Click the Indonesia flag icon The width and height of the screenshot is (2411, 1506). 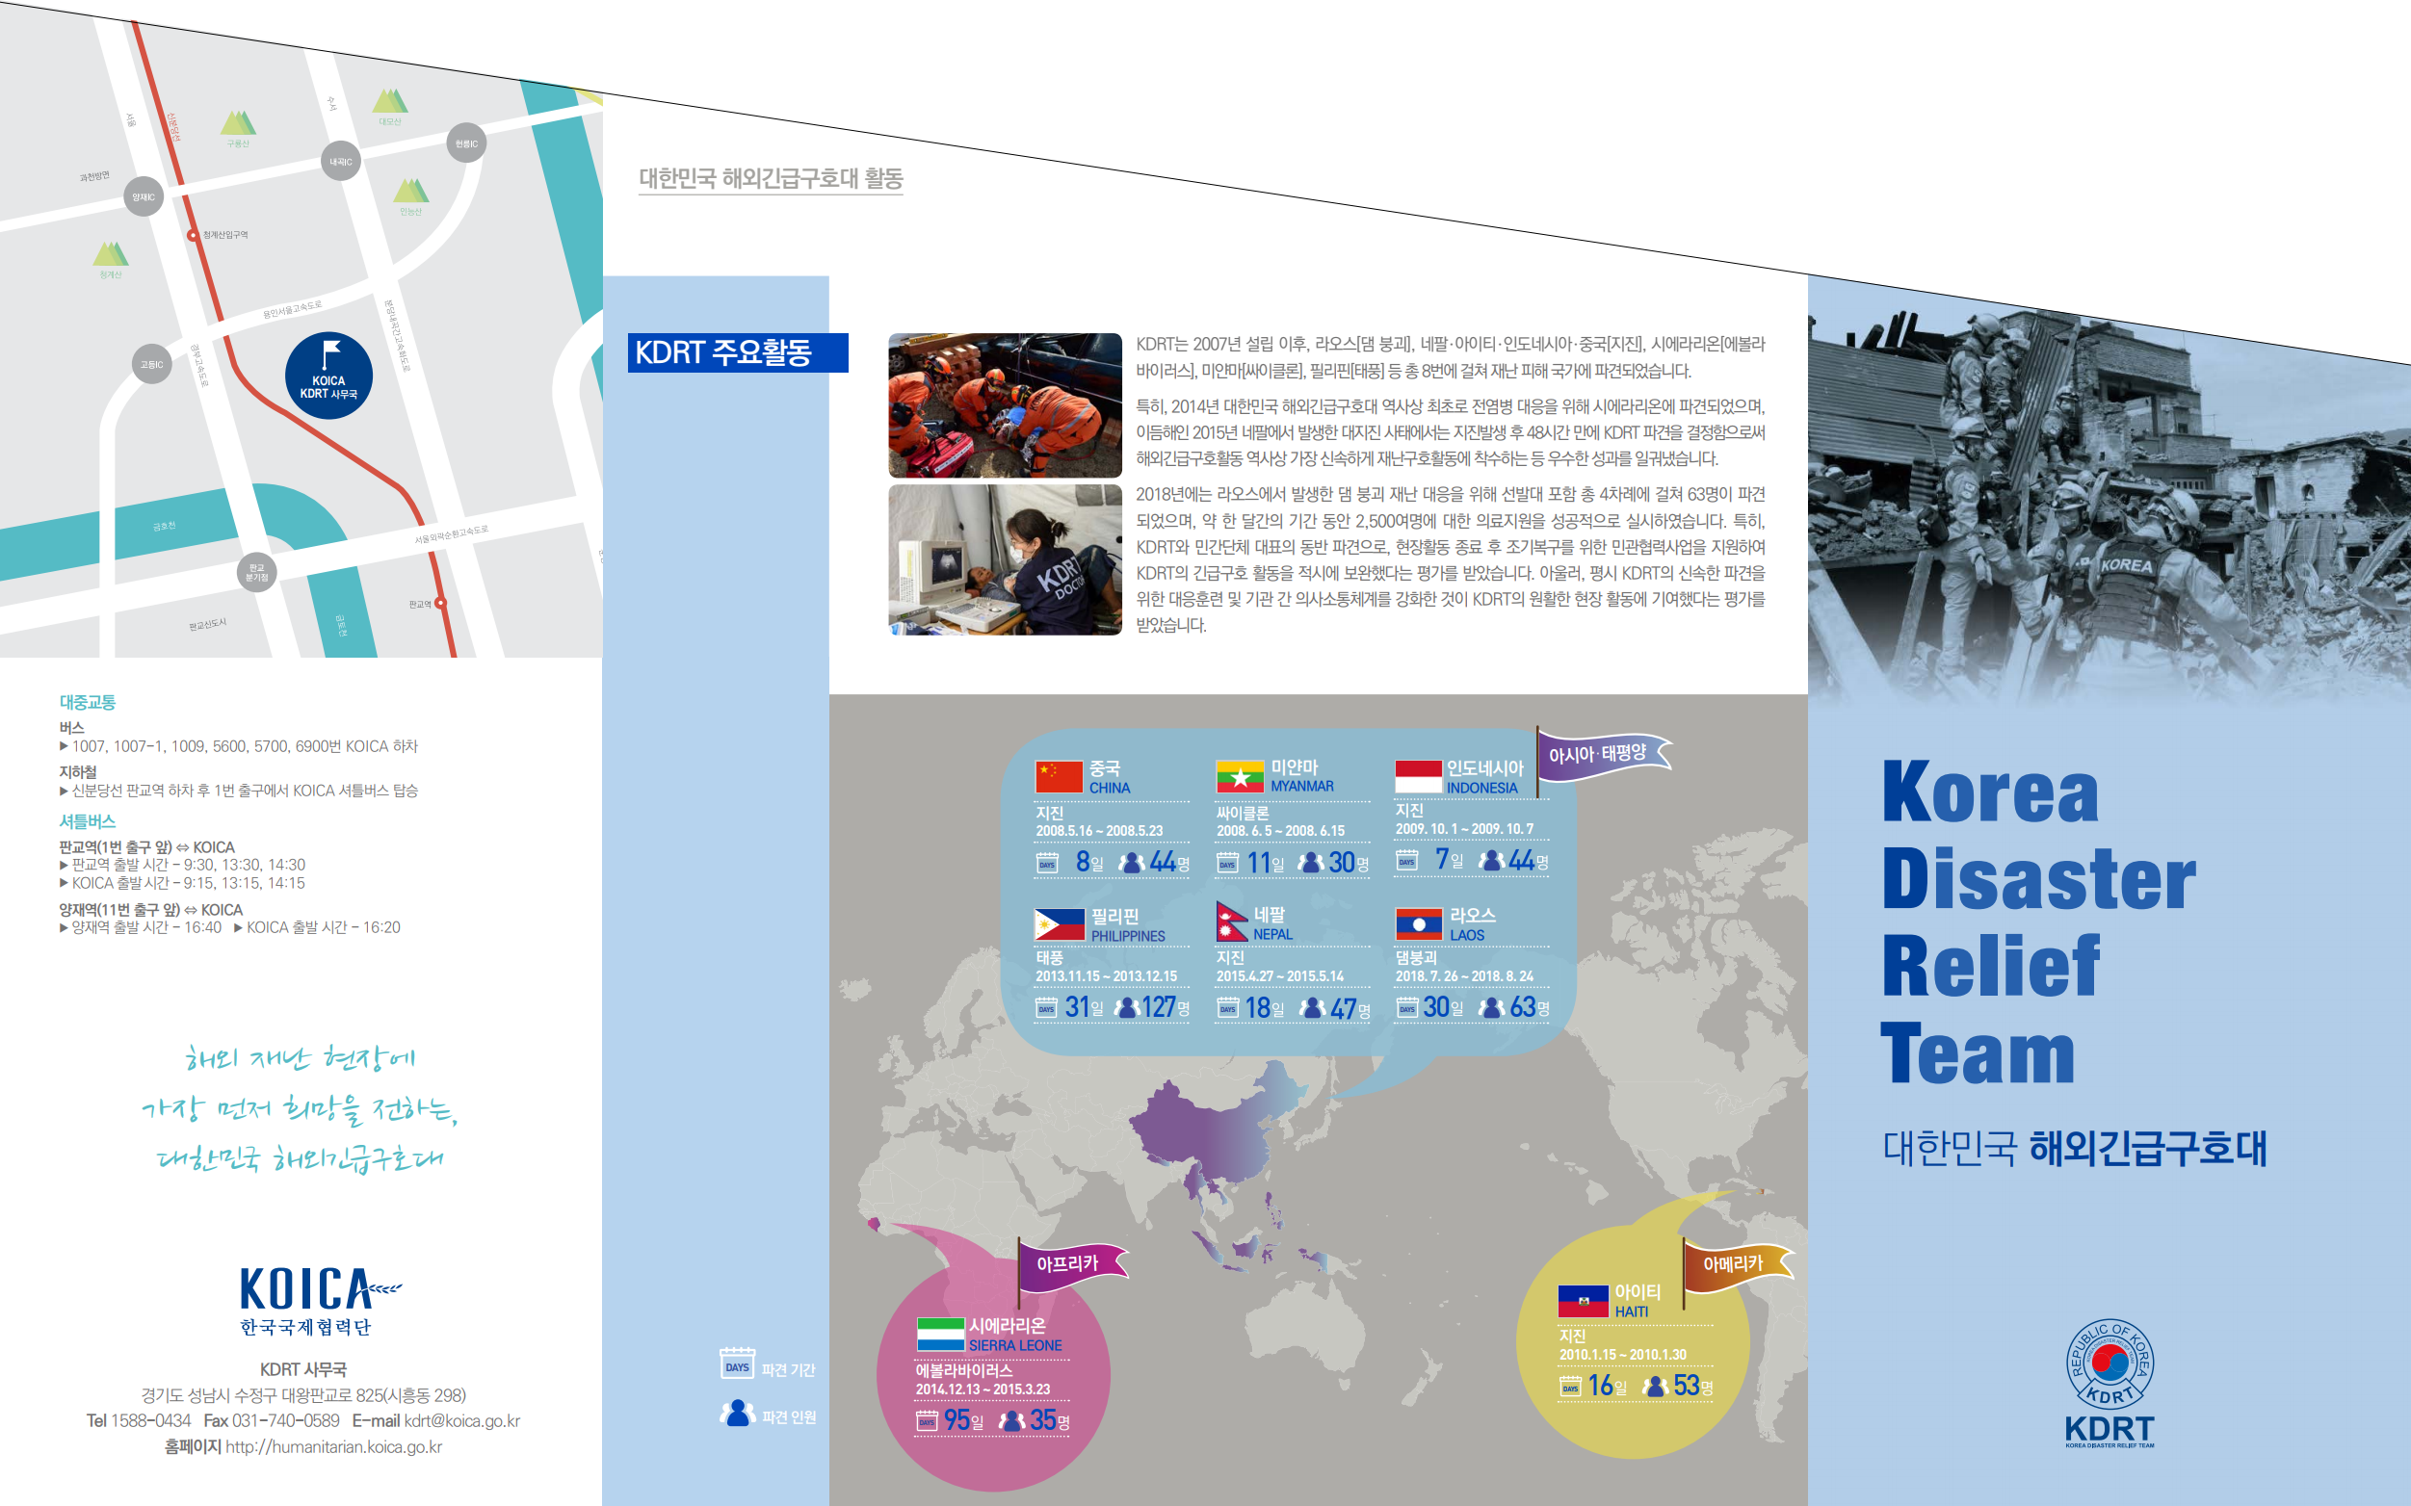(x=1419, y=777)
